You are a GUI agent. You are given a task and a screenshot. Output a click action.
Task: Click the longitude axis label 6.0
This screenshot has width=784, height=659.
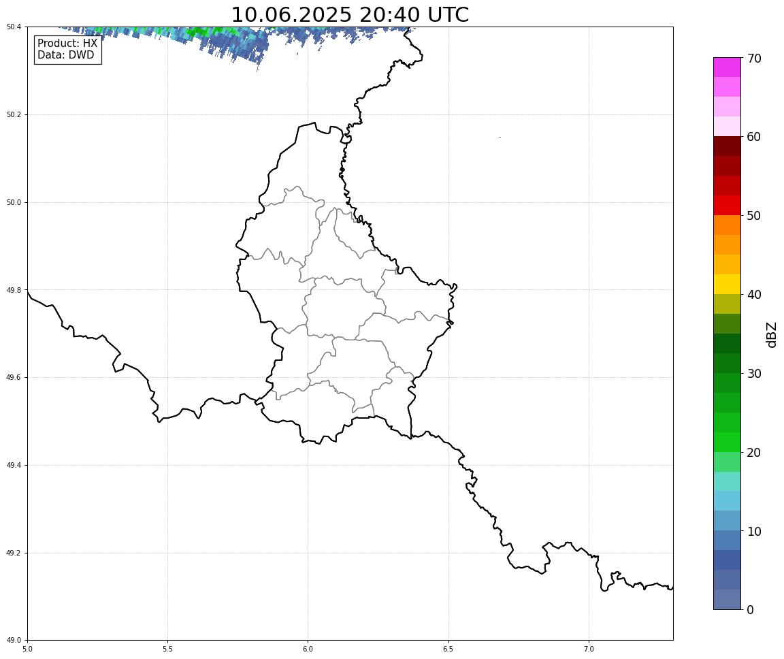coord(308,649)
